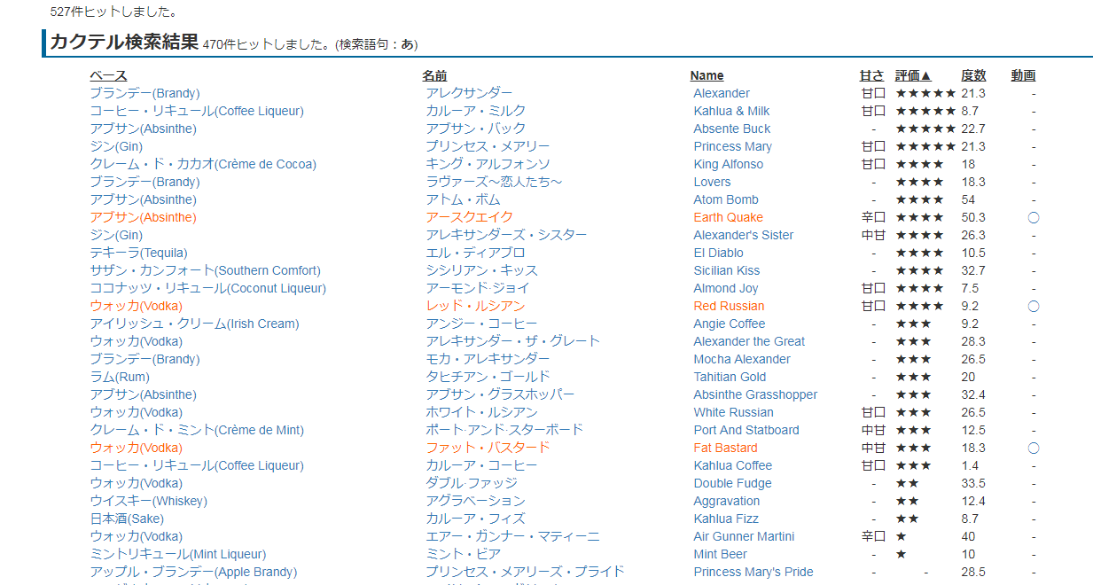This screenshot has width=1093, height=585.
Task: Select the テキーラ(Tequila) base link
Action: (x=138, y=253)
